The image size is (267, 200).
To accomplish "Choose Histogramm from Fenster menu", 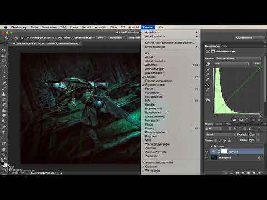I will coord(170,97).
